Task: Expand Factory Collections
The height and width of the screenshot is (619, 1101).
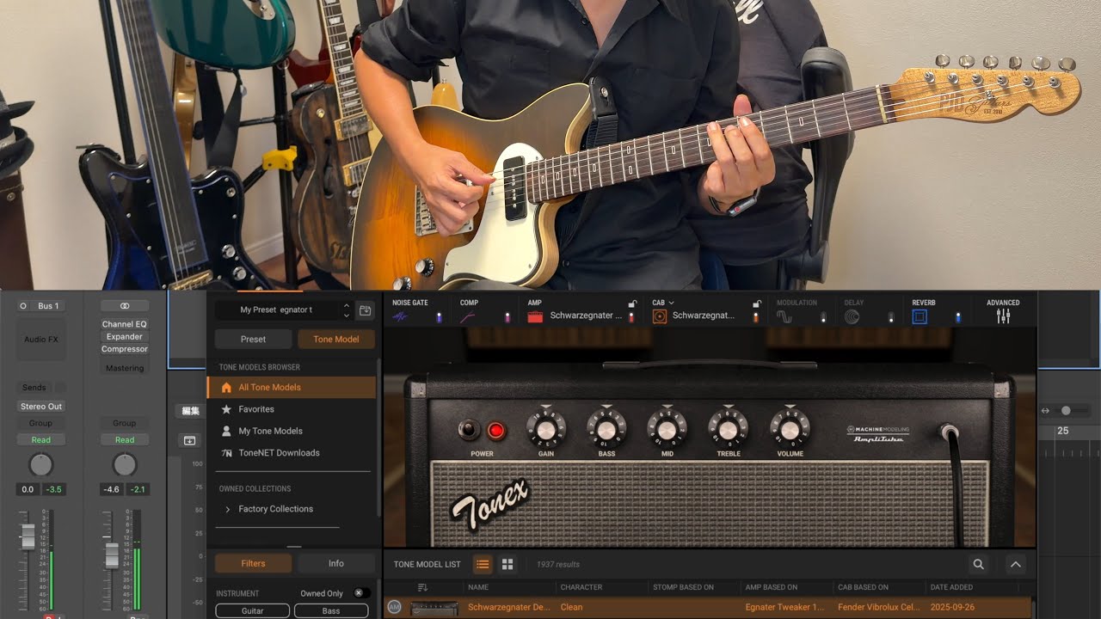Action: tap(227, 509)
